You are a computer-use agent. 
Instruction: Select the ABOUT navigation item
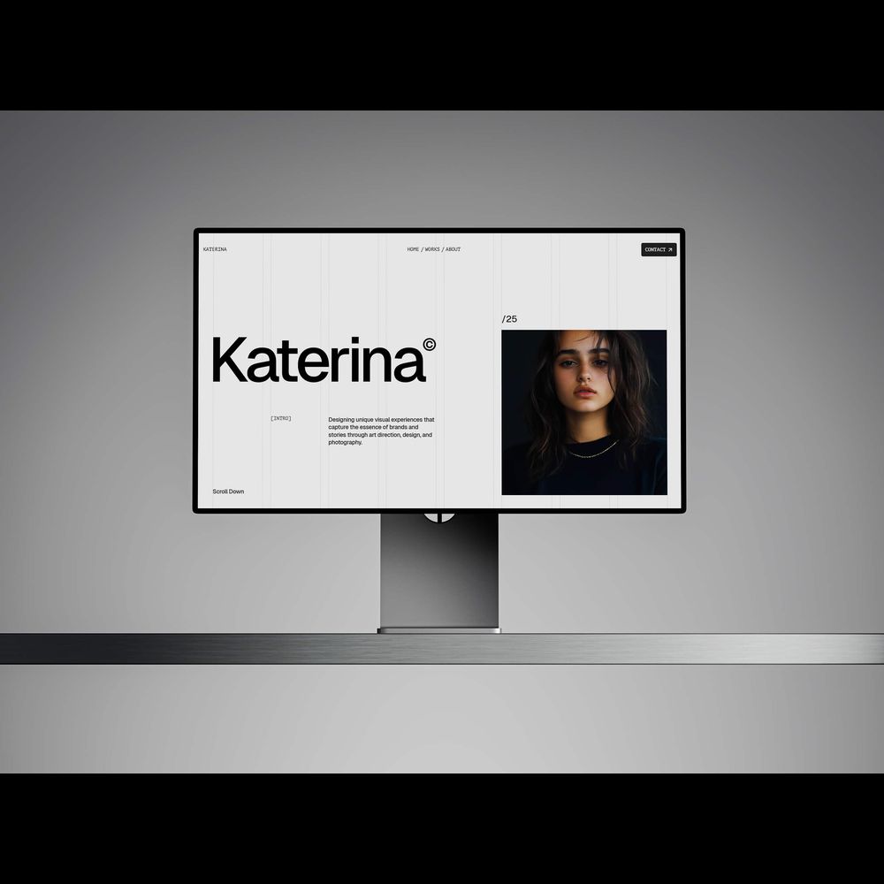tap(453, 249)
